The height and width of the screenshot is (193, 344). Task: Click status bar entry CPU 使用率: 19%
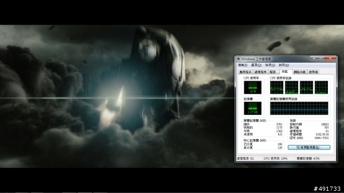tap(275, 159)
